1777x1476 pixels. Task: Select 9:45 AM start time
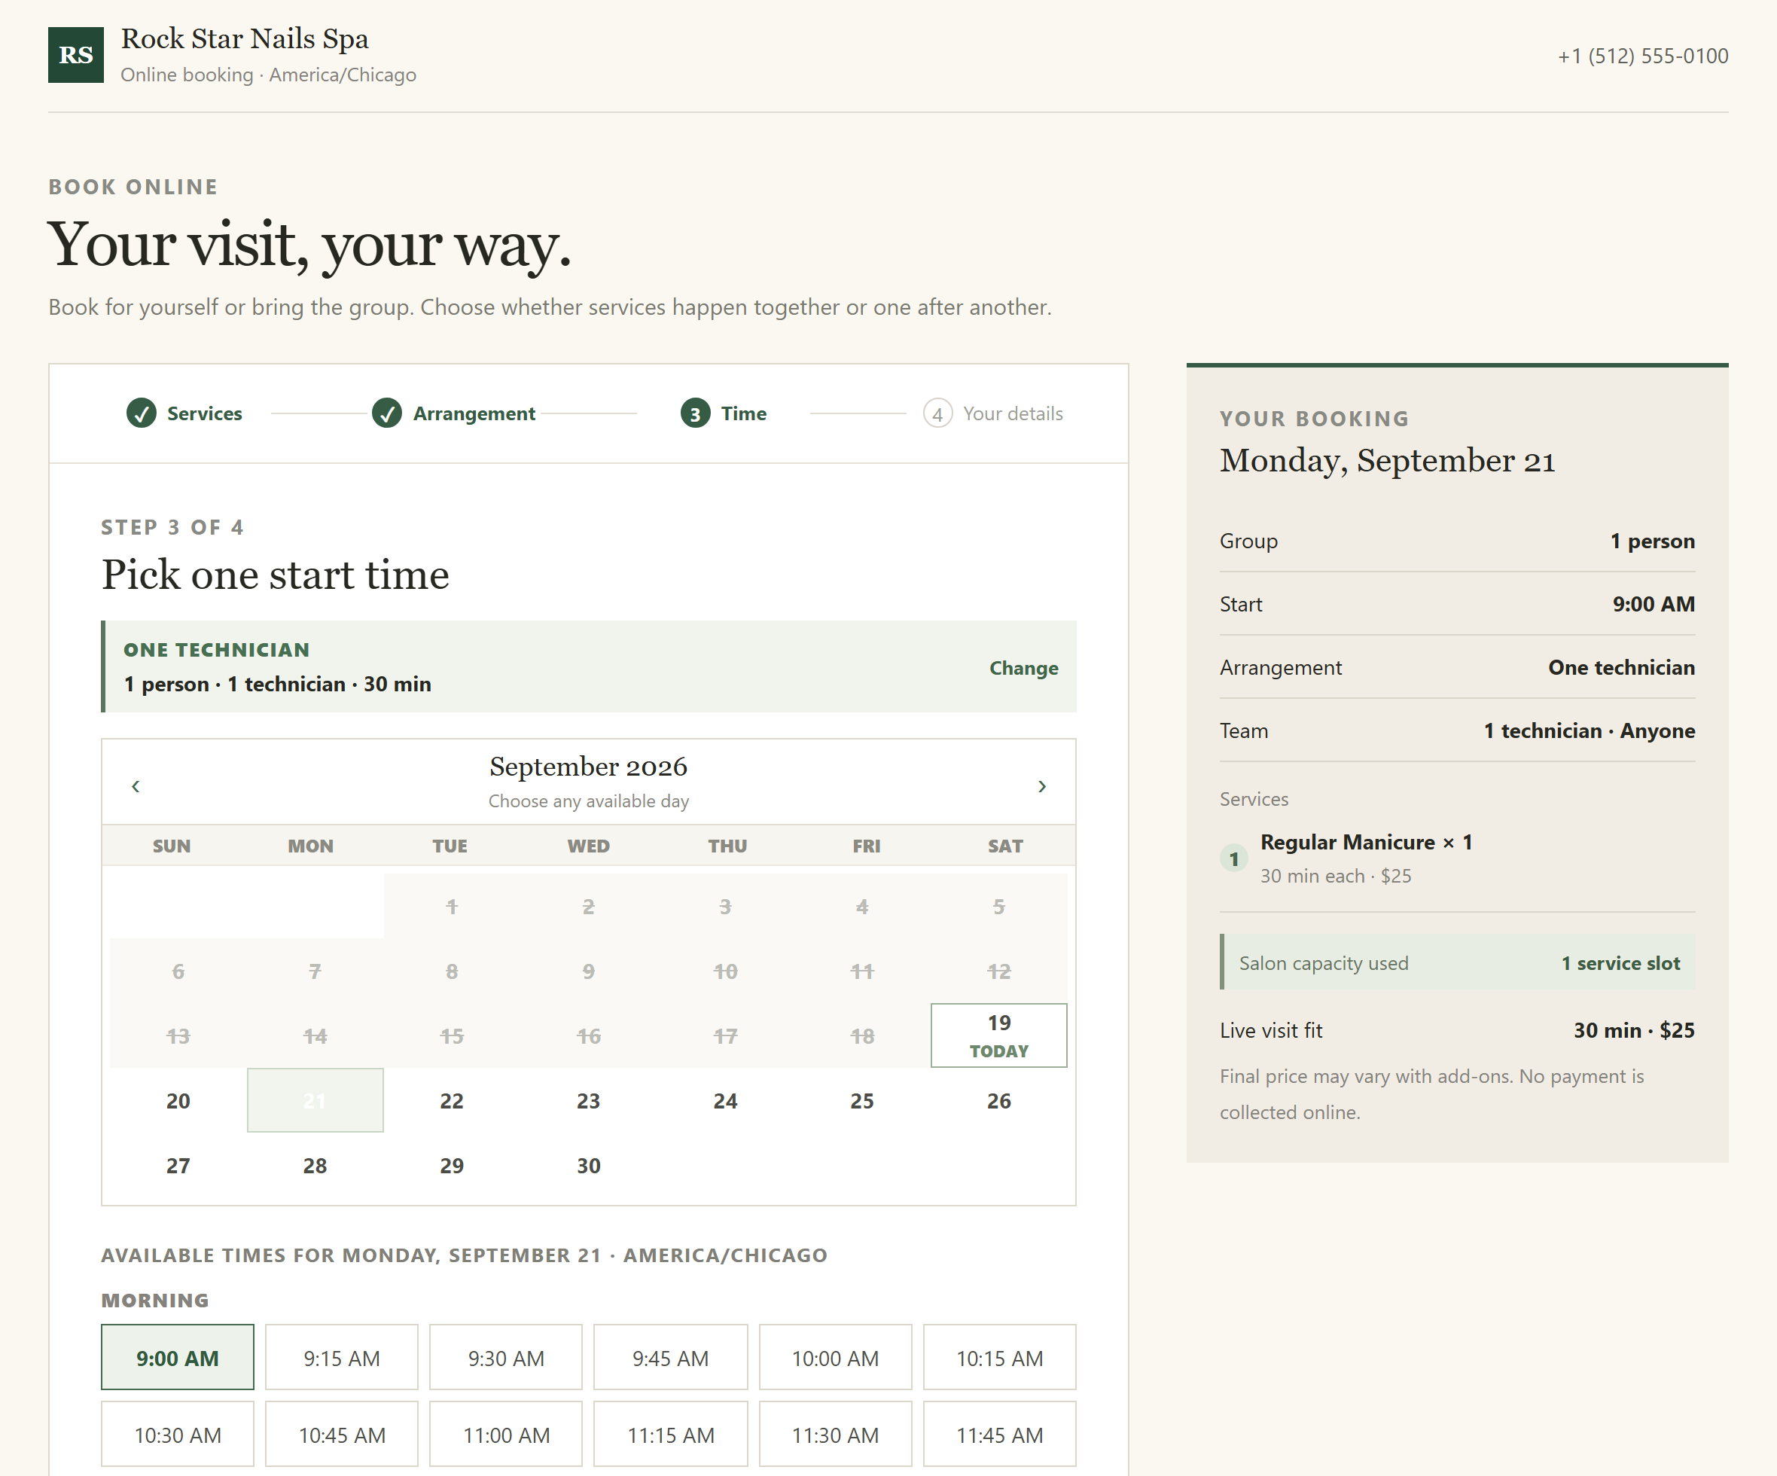(x=670, y=1358)
